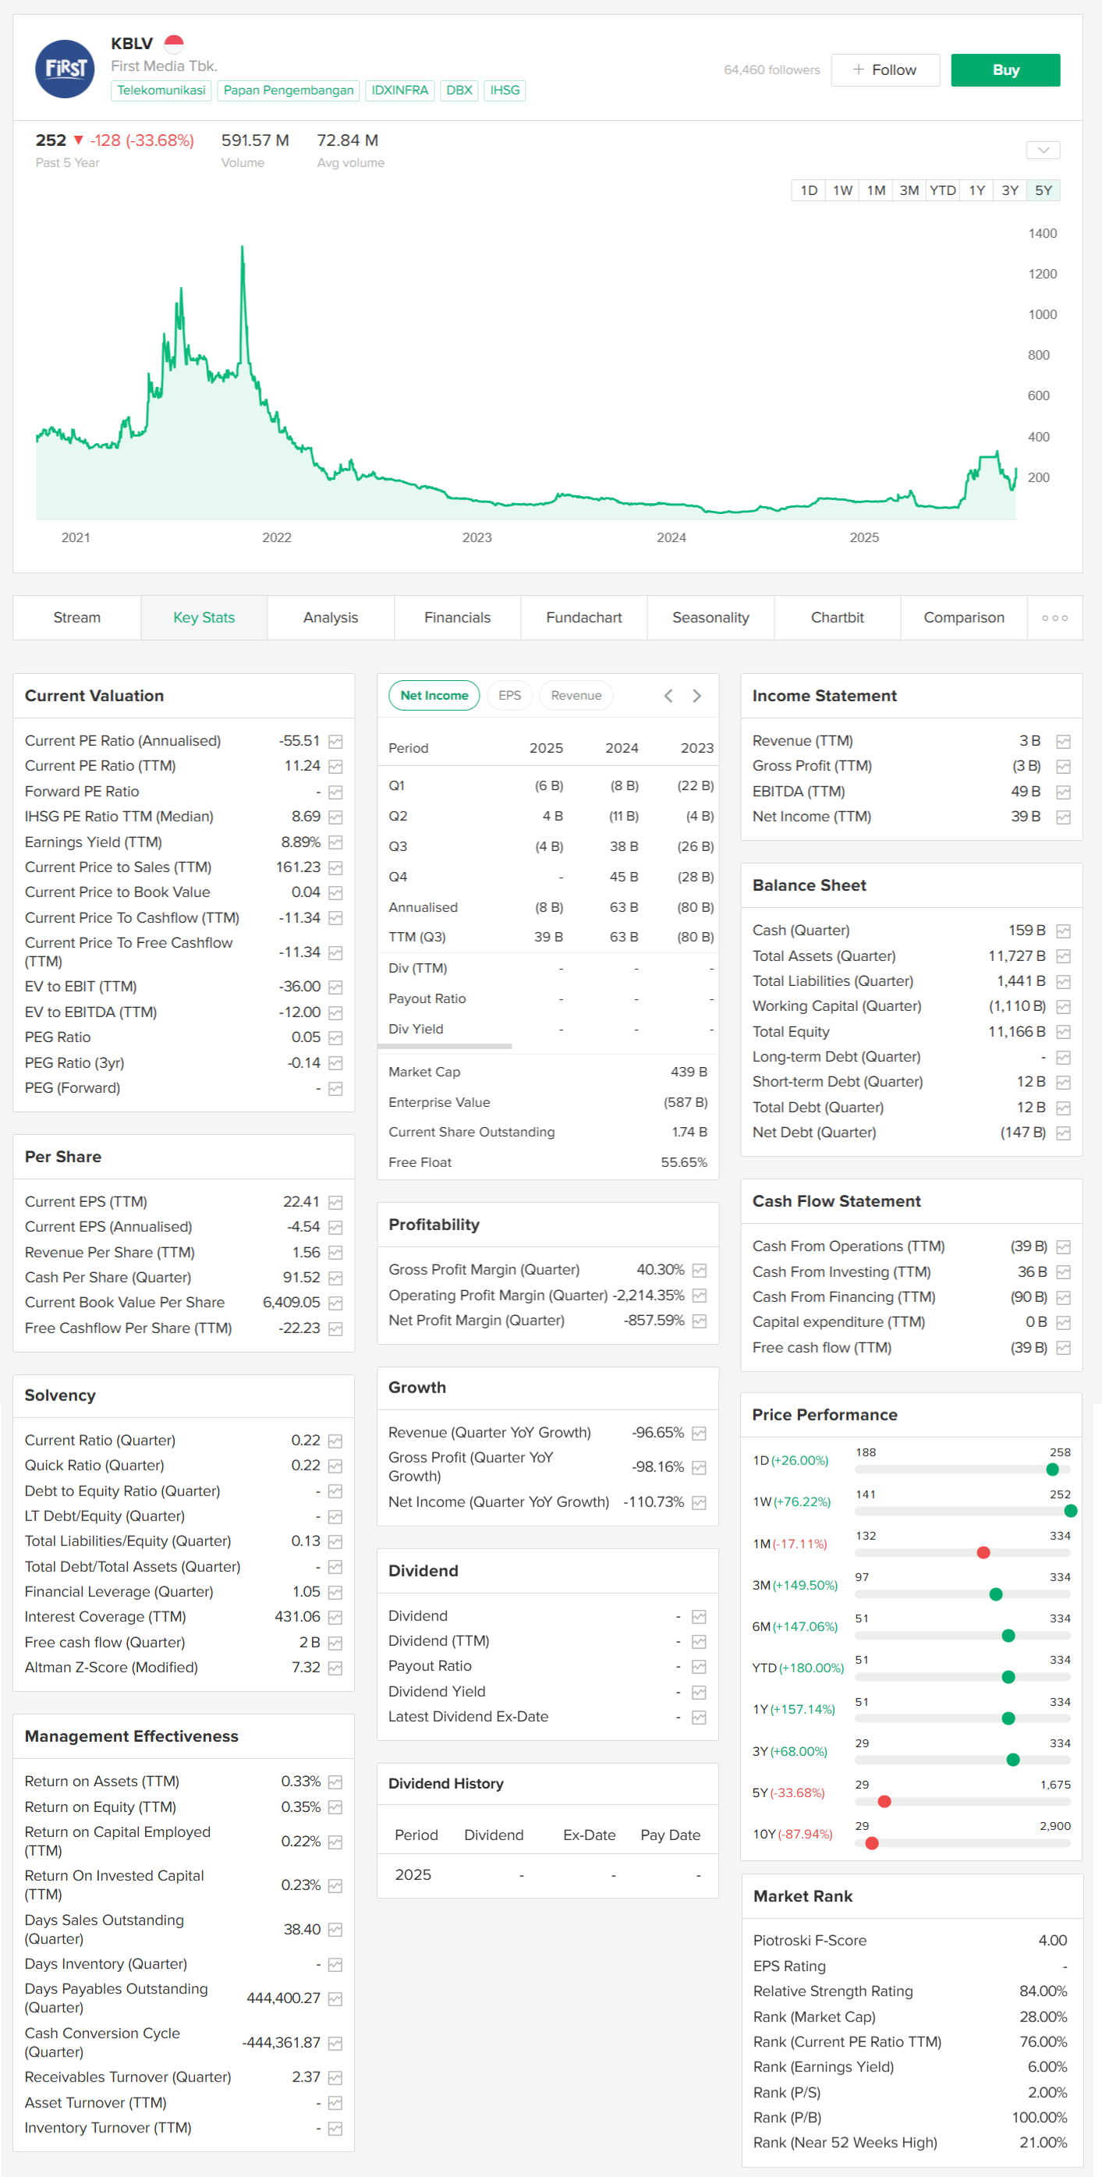This screenshot has width=1102, height=2177.
Task: Open the Seasonality tab
Action: [x=710, y=618]
